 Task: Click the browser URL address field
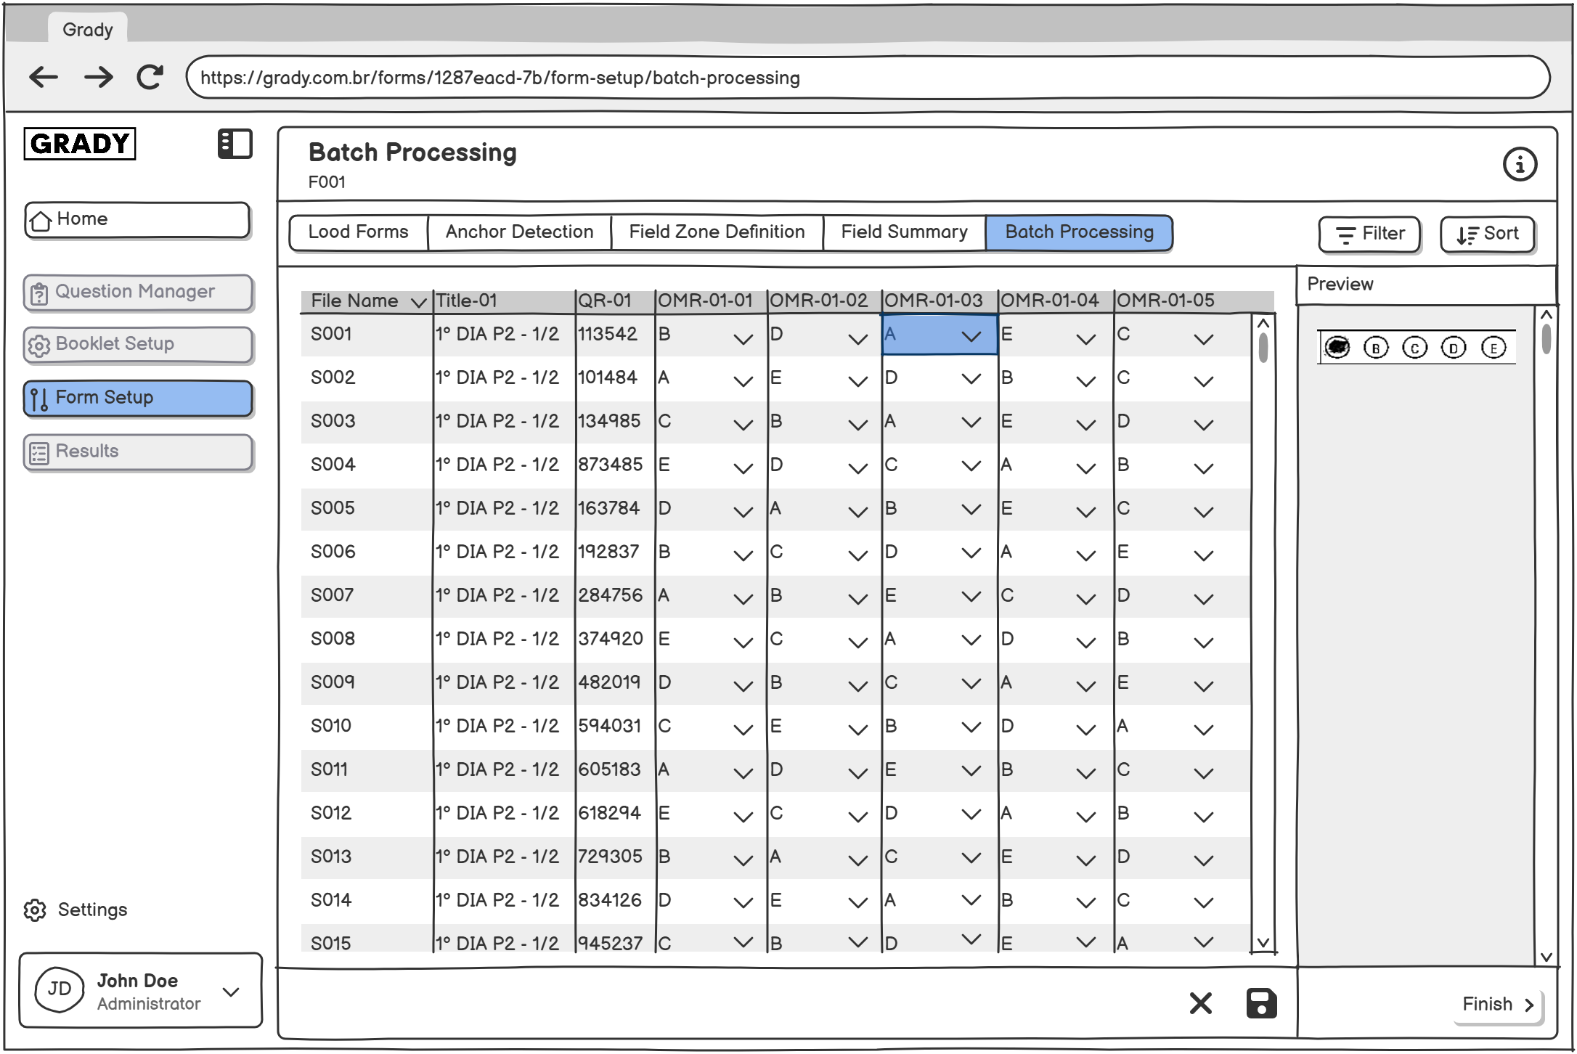coord(868,78)
